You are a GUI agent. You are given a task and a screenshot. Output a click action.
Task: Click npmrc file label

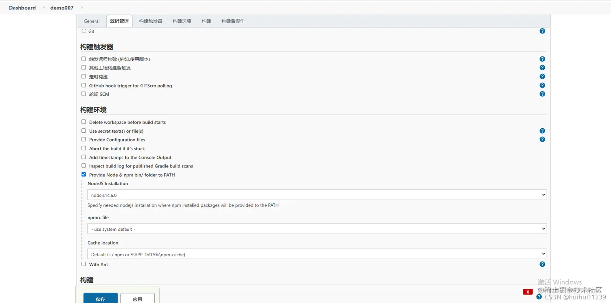point(98,217)
